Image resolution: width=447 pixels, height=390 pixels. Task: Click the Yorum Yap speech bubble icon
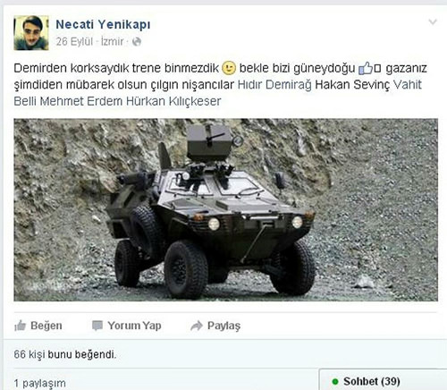coord(97,326)
